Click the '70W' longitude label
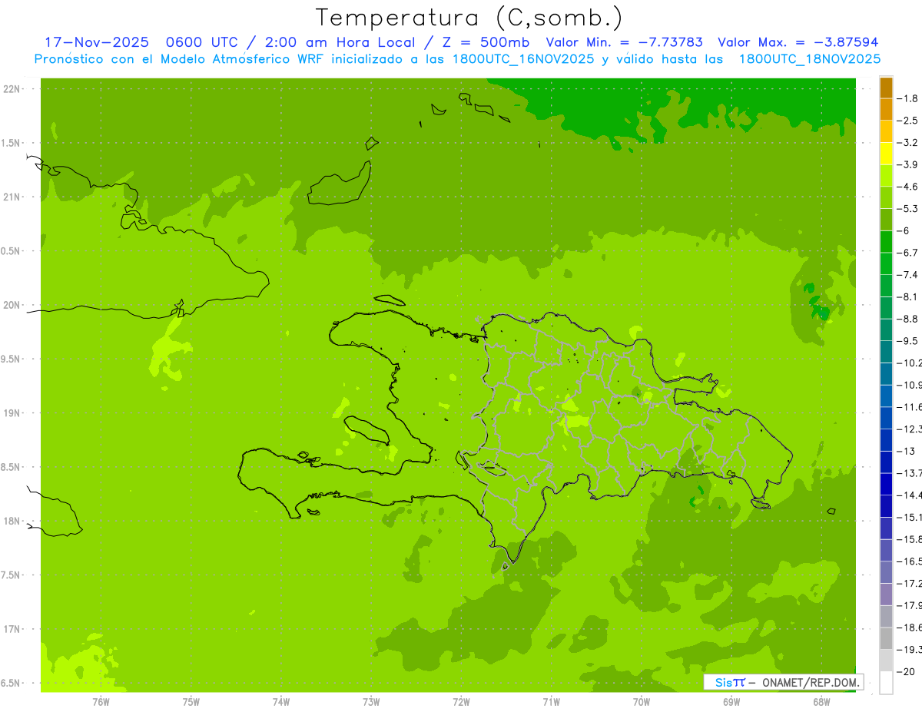 (642, 703)
